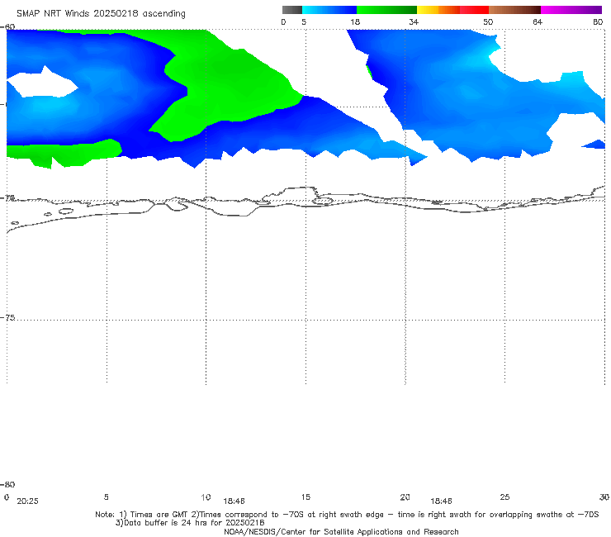
Task: Click the "18:46" time label beside longitude 10
Action: [x=234, y=501]
